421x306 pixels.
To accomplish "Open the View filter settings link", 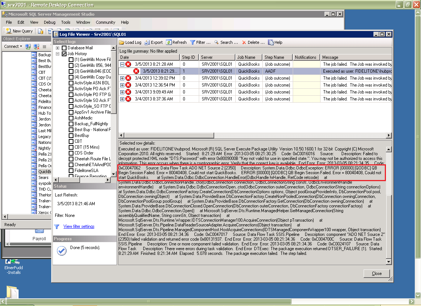I will (79, 226).
